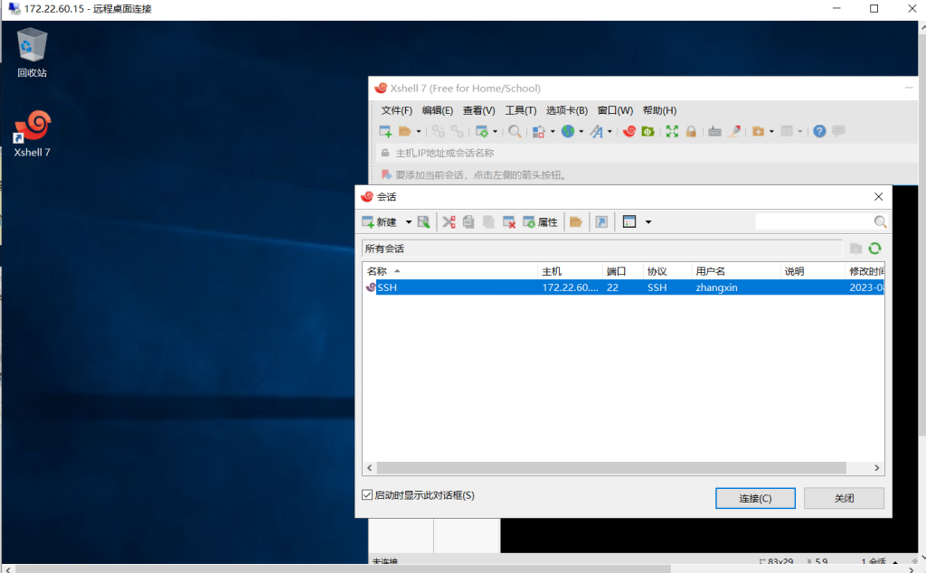The width and height of the screenshot is (926, 573).
Task: Click the Xftp green icon in Xshell toolbar
Action: [x=647, y=131]
